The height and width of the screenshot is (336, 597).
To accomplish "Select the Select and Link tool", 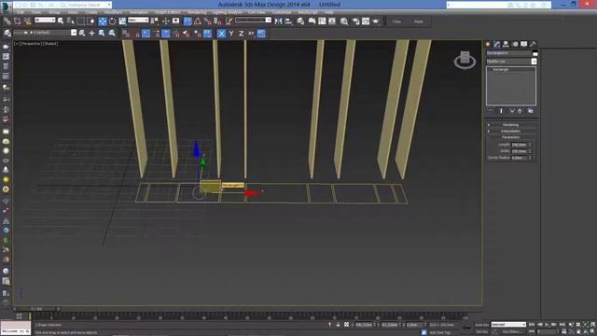I will point(7,21).
